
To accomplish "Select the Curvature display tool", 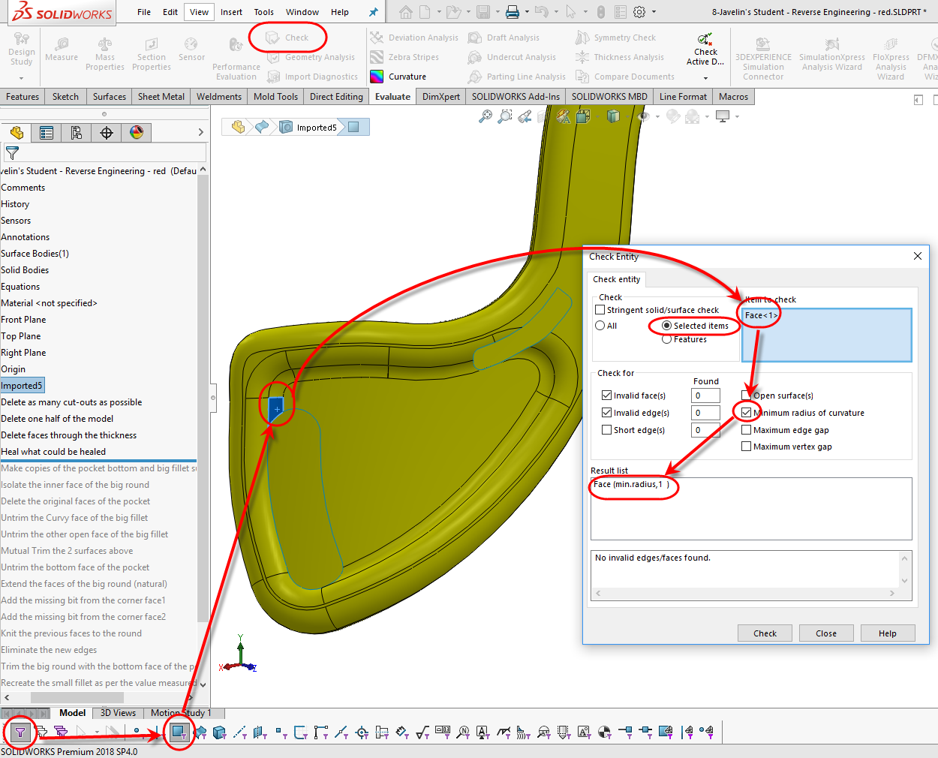I will tap(398, 77).
